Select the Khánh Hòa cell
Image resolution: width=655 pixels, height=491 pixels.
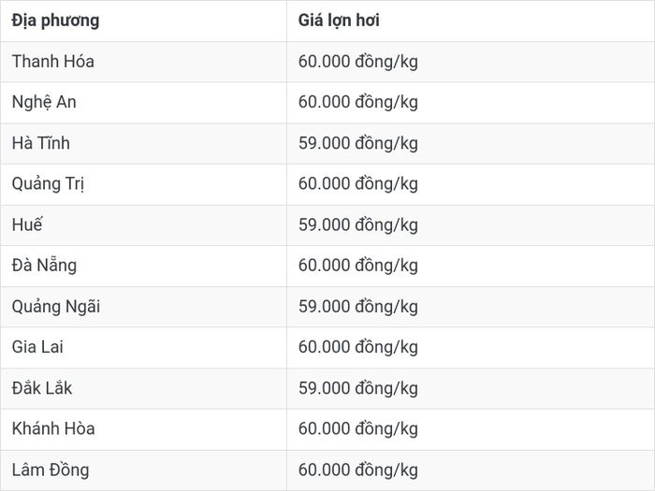pos(143,429)
